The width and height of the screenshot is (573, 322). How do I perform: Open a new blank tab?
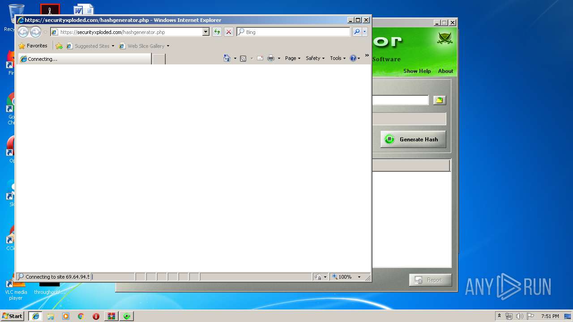159,59
